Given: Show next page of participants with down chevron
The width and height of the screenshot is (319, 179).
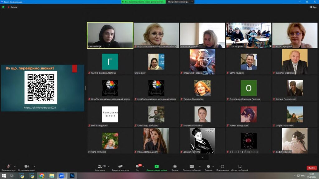Looking at the screenshot, I should pyautogui.click(x=202, y=157).
